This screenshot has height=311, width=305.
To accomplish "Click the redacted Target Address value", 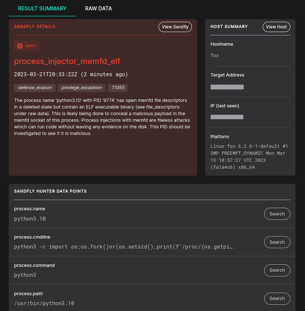I will pyautogui.click(x=227, y=87).
